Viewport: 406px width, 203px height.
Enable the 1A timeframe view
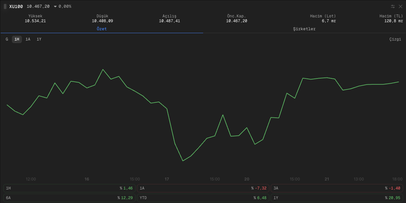pos(28,39)
